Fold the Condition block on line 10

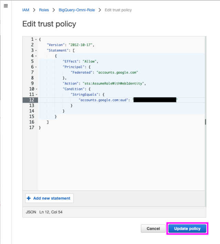(x=36, y=89)
